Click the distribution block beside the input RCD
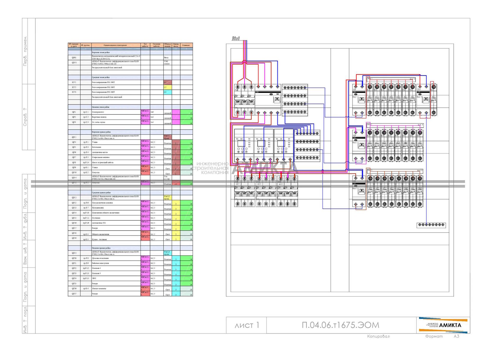 point(295,100)
